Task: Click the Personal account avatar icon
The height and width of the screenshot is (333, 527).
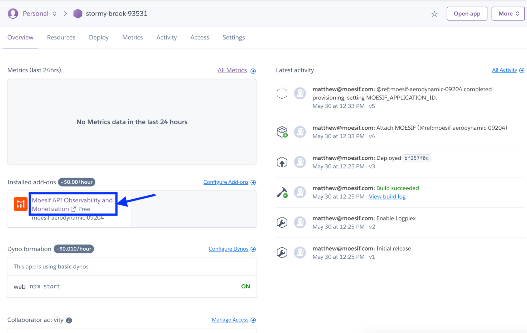Action: [x=13, y=14]
